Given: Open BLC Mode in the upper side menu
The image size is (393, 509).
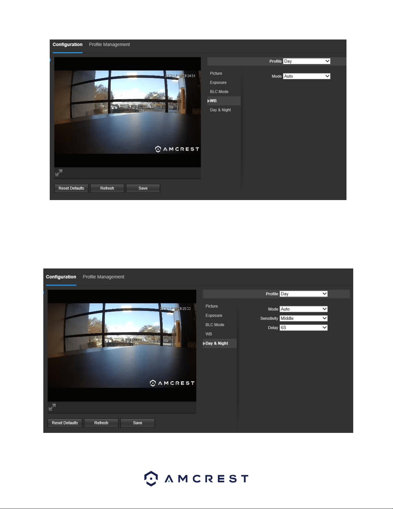Looking at the screenshot, I should 219,92.
